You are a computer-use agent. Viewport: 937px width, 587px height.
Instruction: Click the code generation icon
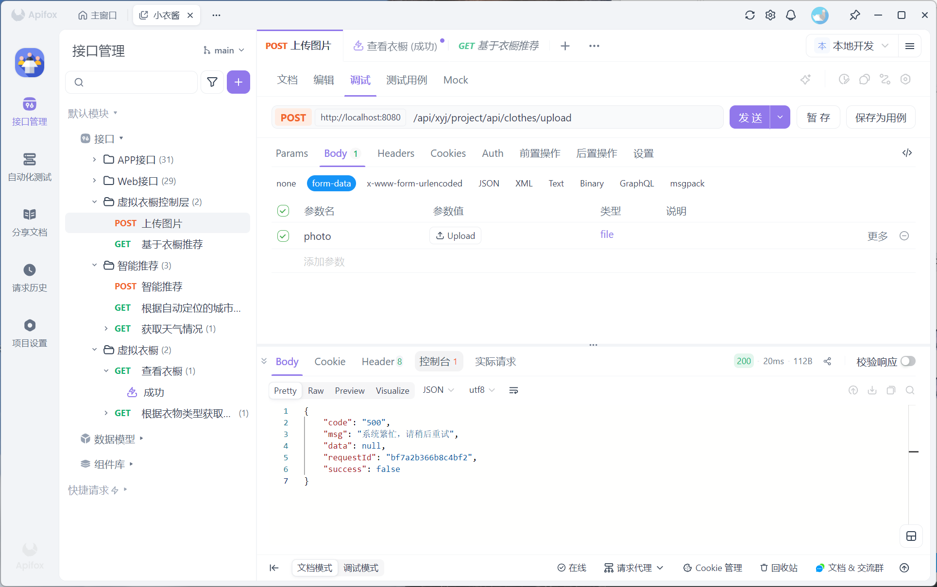tap(907, 153)
